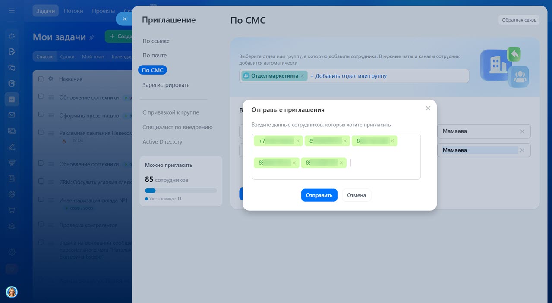Click the fire priority icon under Рекламная кампания

point(64,141)
